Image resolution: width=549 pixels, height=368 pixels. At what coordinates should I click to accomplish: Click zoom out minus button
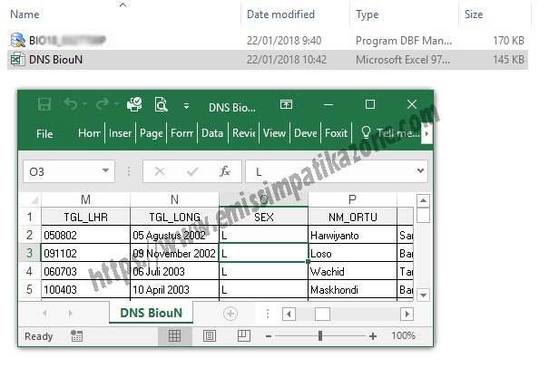tap(269, 336)
